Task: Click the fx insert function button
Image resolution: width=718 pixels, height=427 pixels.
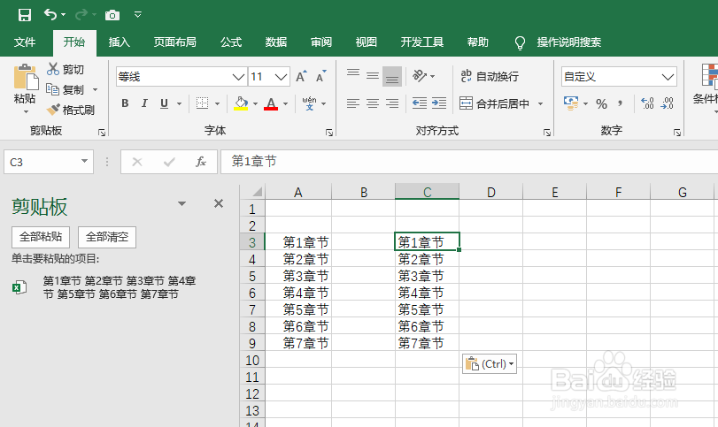Action: [201, 162]
